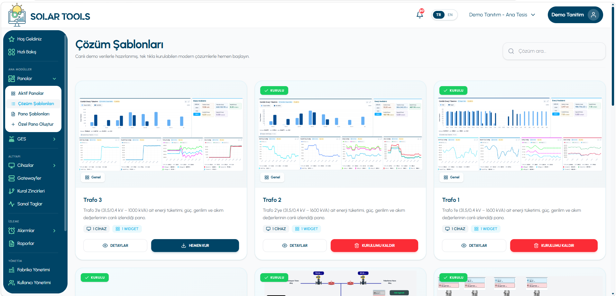Switch language to EN
This screenshot has width=616, height=296.
point(450,15)
